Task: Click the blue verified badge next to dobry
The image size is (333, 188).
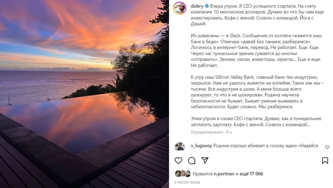Action: click(207, 6)
